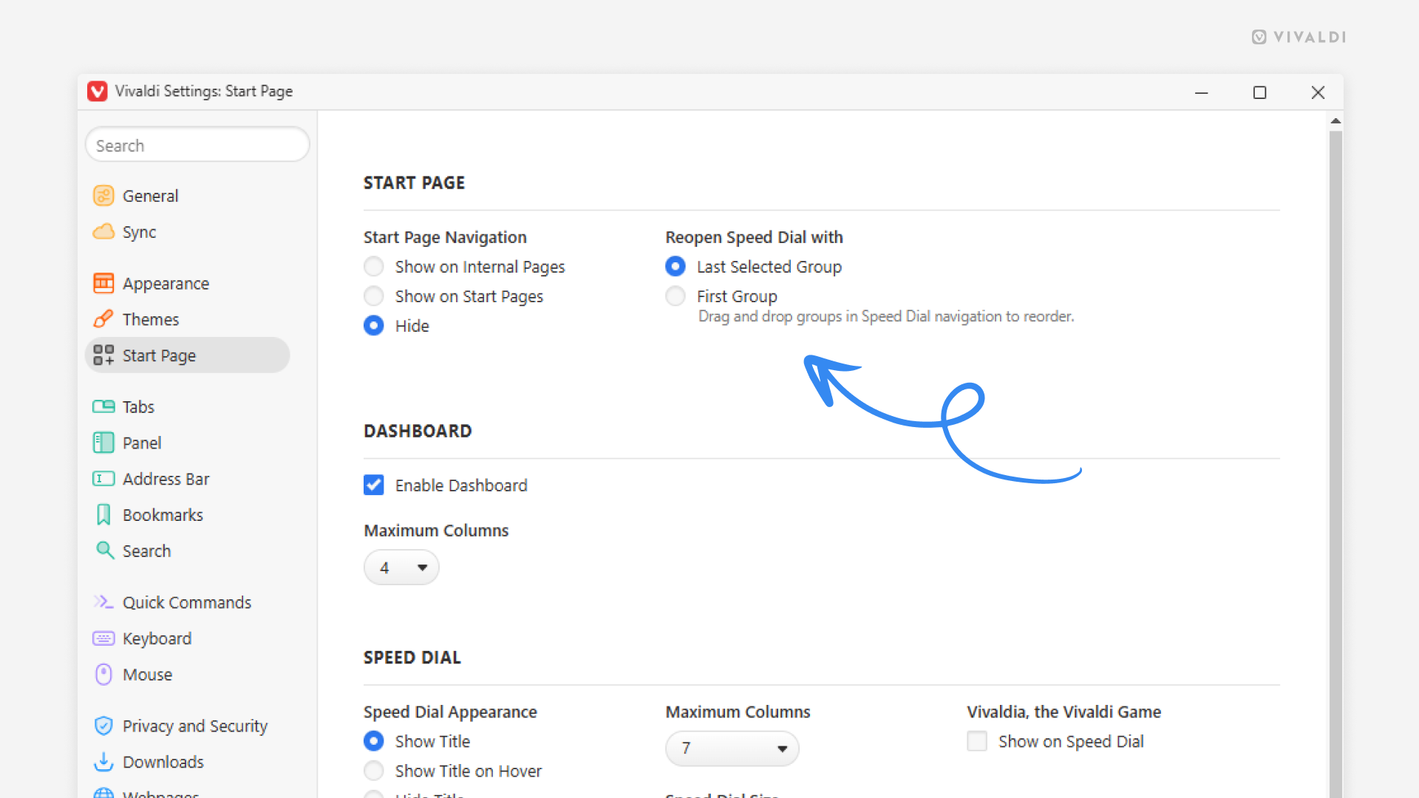Select Last Selected Group radio
This screenshot has height=798, width=1419.
[x=676, y=267]
